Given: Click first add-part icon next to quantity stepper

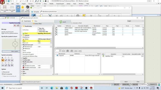Looking at the screenshot, I should pos(63,51).
